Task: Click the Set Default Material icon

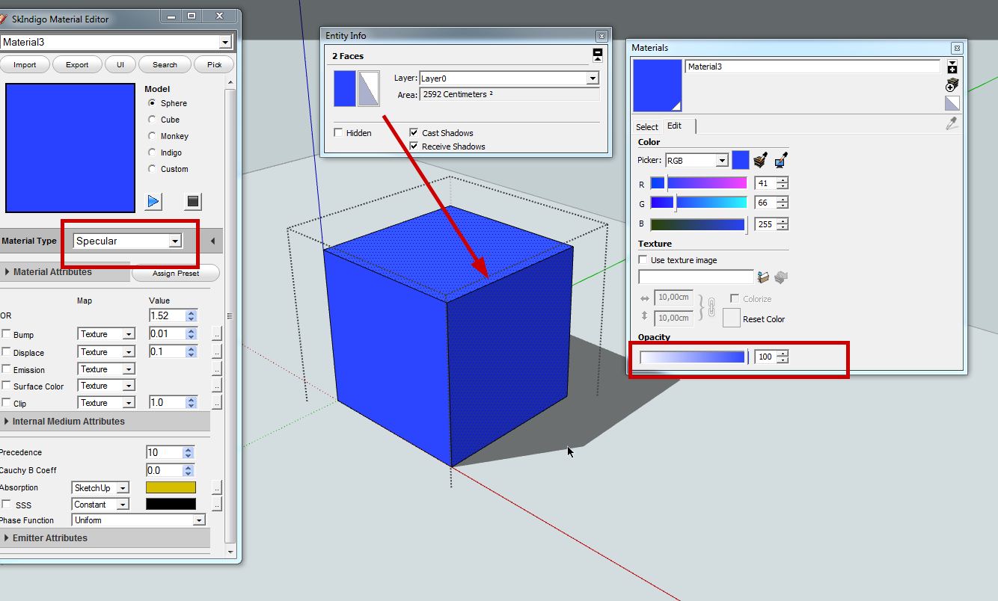Action: pyautogui.click(x=952, y=103)
